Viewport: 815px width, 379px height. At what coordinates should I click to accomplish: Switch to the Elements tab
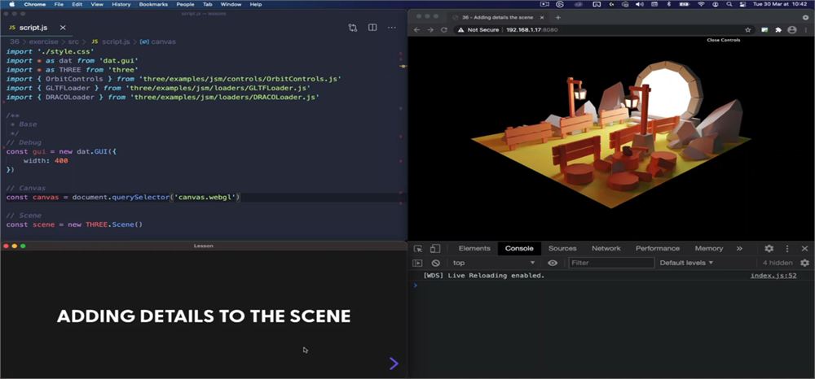pyautogui.click(x=474, y=248)
